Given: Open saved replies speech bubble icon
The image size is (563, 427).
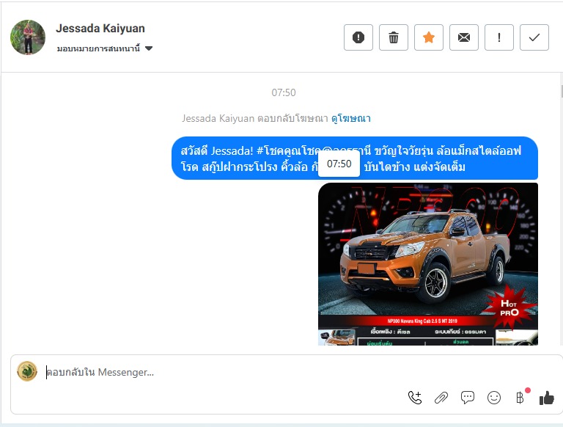Looking at the screenshot, I should (468, 398).
